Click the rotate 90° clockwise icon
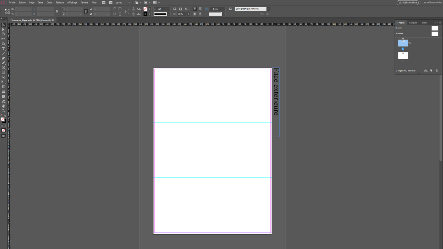This screenshot has width=443, height=249. click(115, 9)
